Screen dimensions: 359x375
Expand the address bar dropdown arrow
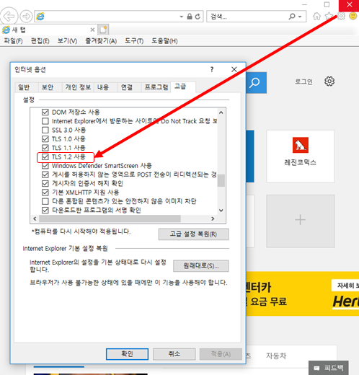182,17
